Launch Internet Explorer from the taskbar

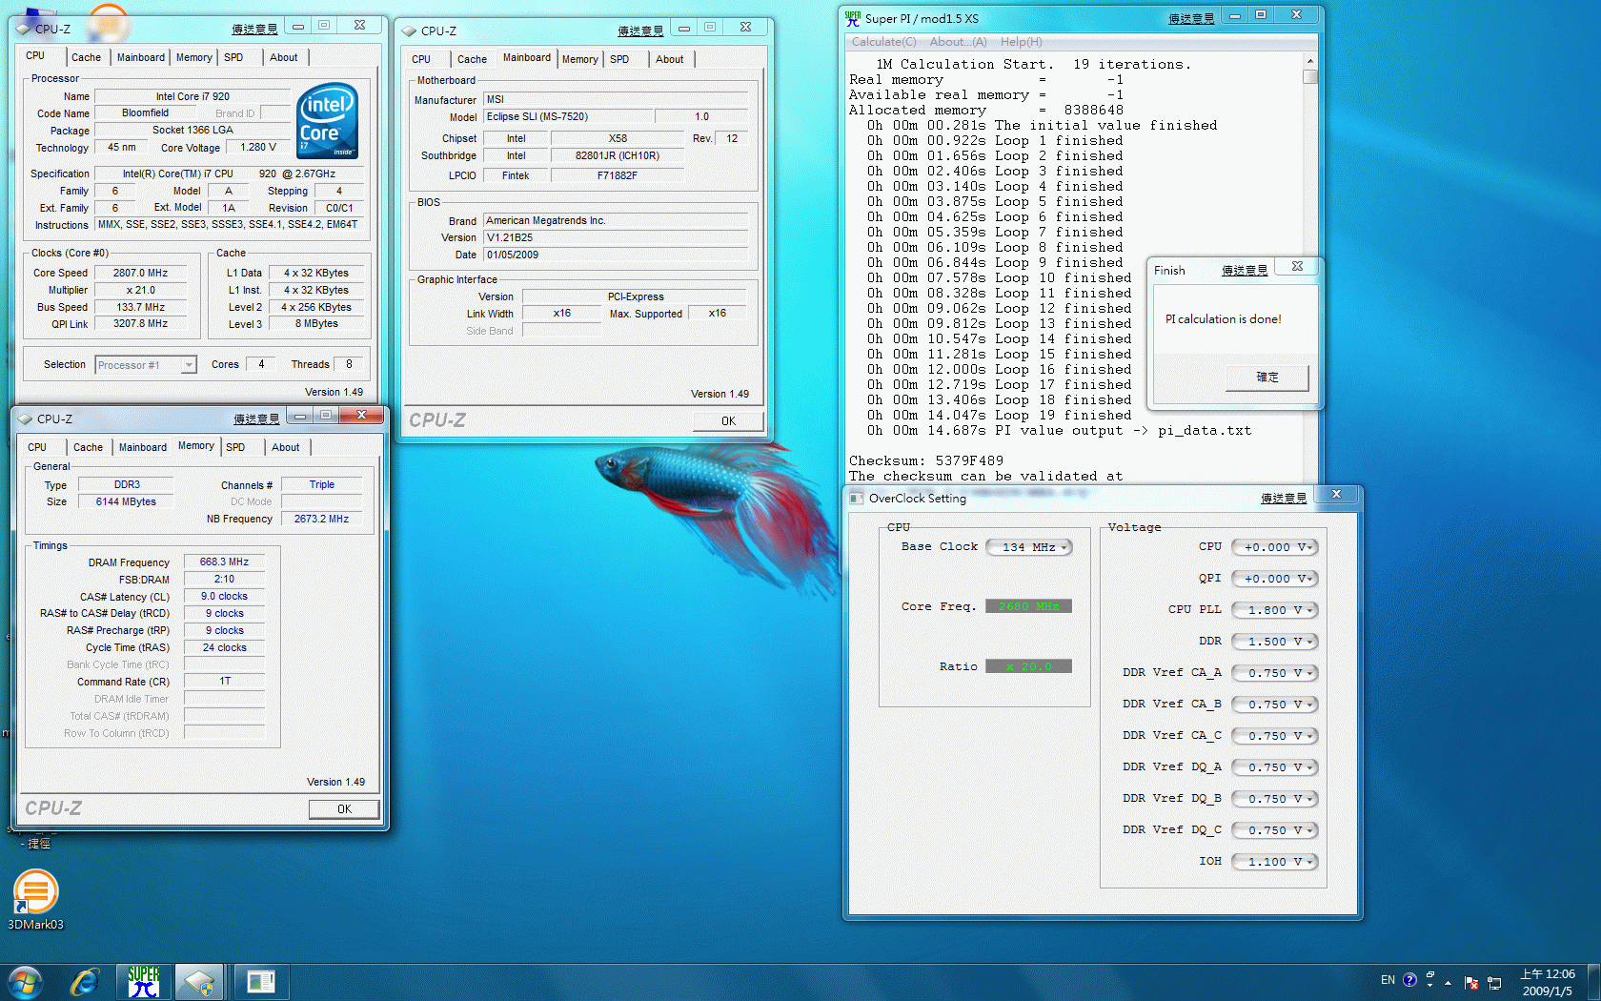click(85, 982)
